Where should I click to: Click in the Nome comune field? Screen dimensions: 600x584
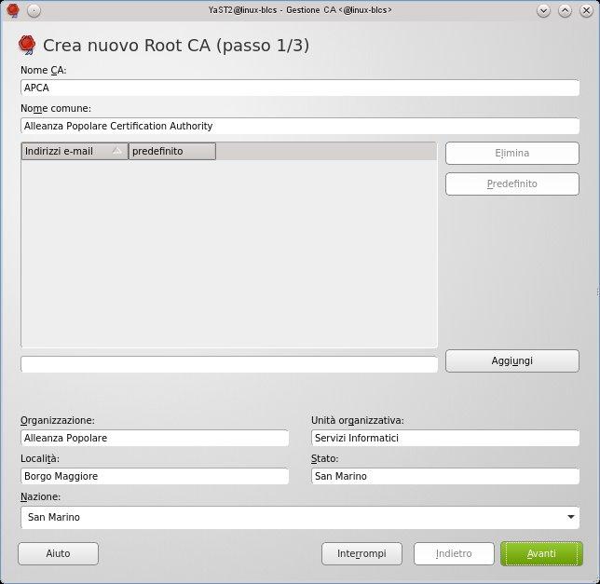pyautogui.click(x=299, y=126)
